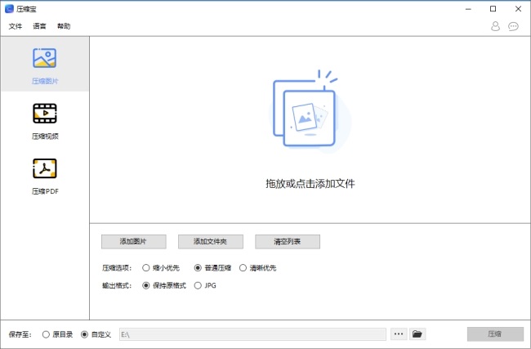
Task: Set output format to 保持原格式
Action: pyautogui.click(x=146, y=285)
